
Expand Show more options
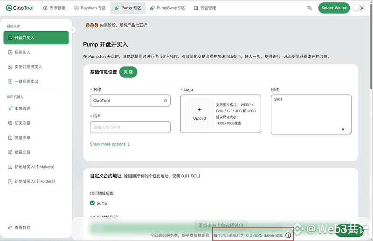(110, 144)
